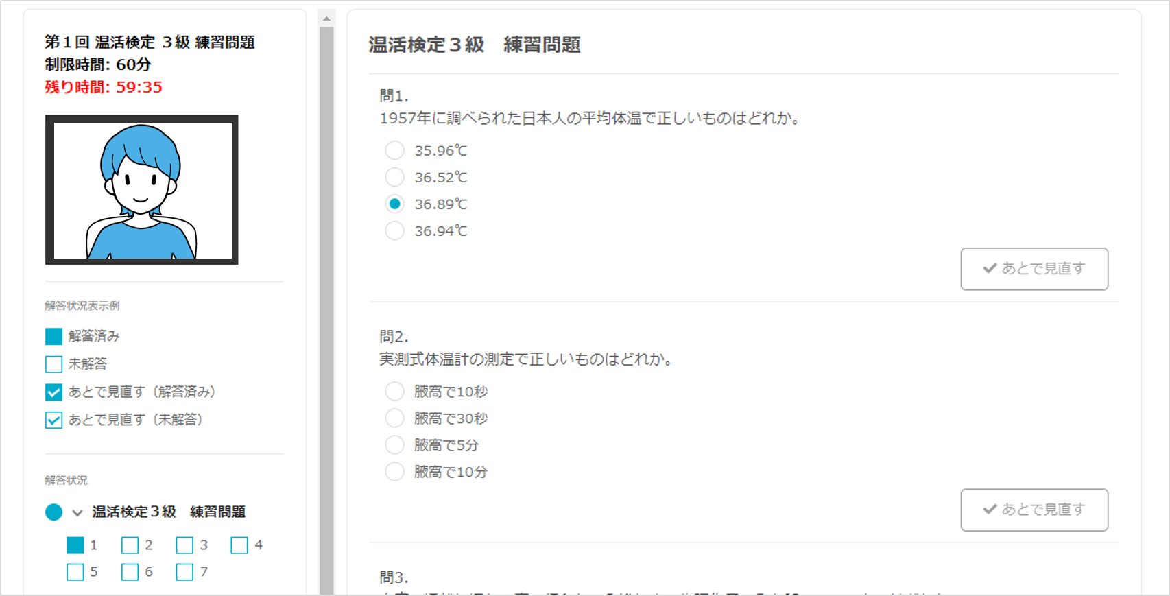1170x596 pixels.
Task: Select answer 35.96℃ for question 1
Action: click(394, 150)
